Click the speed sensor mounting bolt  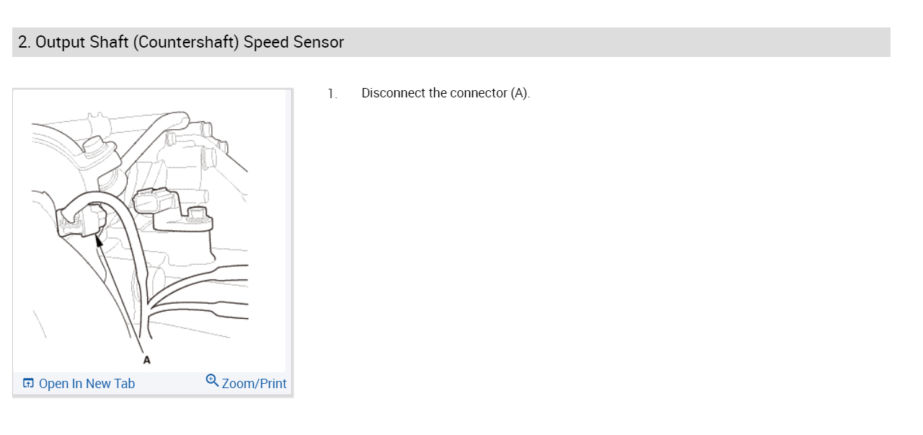pos(195,213)
